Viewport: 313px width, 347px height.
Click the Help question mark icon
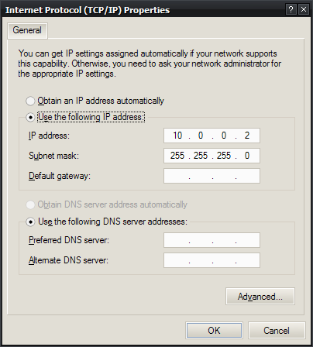291,10
